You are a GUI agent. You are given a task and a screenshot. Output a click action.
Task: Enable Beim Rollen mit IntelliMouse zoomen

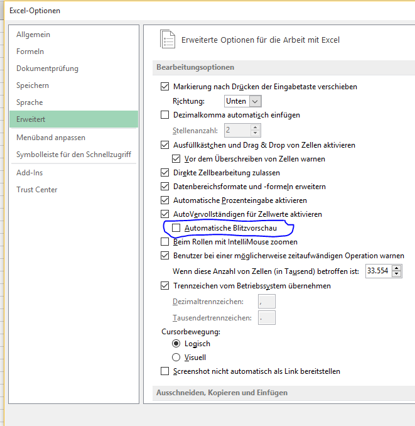click(164, 241)
